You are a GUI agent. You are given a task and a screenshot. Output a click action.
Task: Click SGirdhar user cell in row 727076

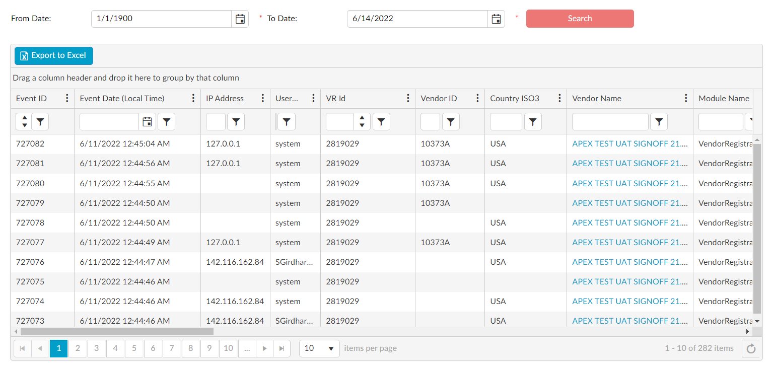coord(294,262)
